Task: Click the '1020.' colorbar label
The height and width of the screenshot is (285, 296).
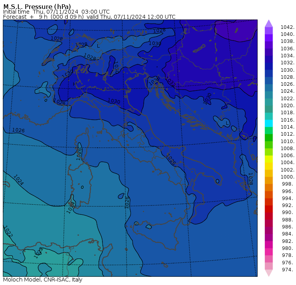Action: click(287, 105)
